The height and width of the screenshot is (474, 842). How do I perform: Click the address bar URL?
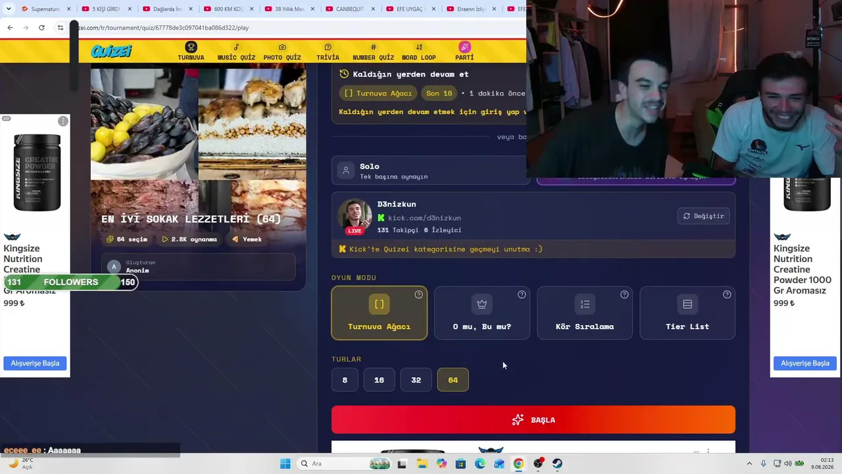click(164, 28)
